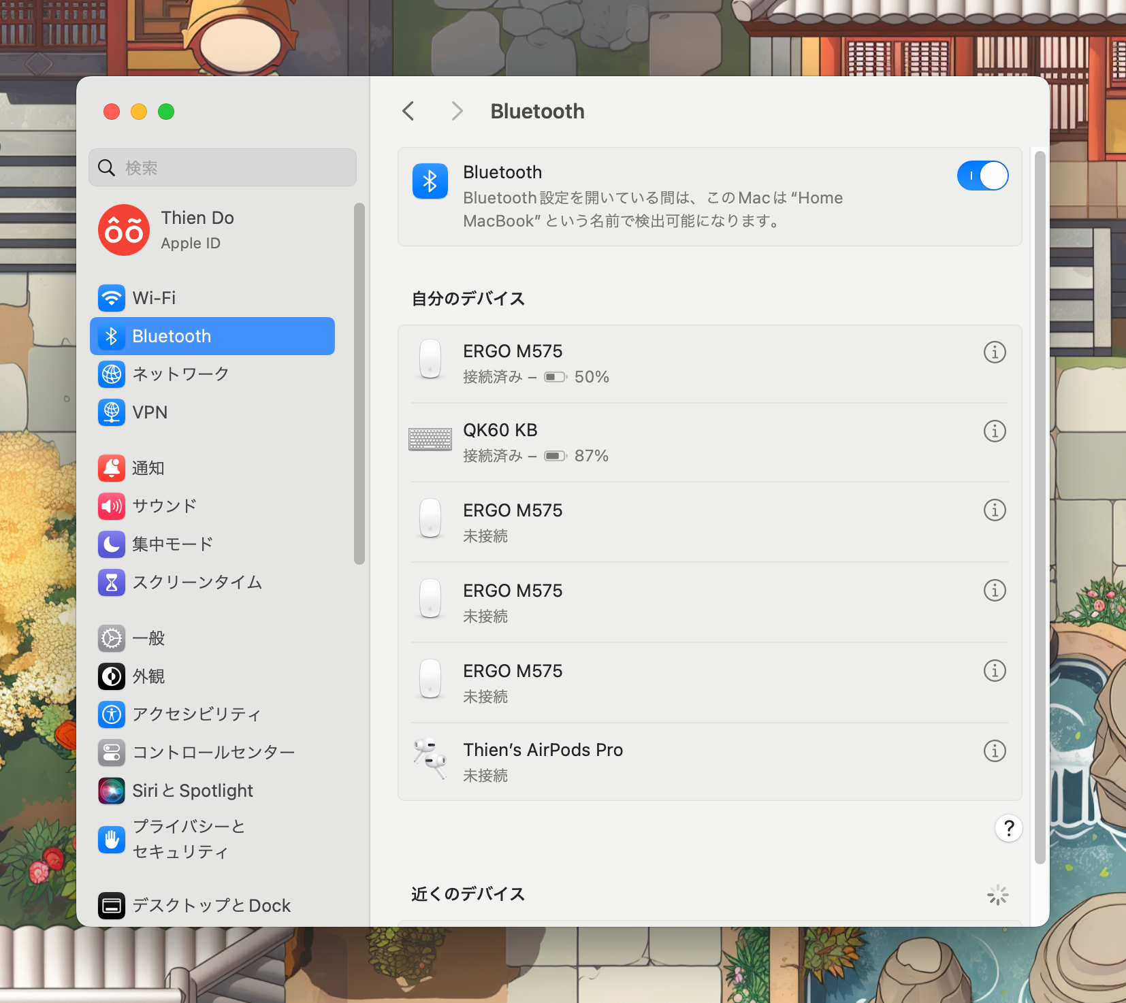This screenshot has width=1126, height=1003.
Task: Click the 近くのデバイス section heading
Action: click(468, 894)
